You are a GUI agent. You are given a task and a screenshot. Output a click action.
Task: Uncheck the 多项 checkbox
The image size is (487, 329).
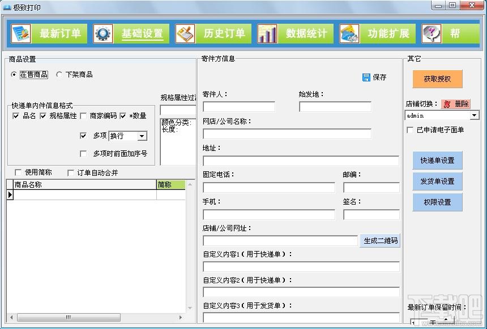(83, 136)
